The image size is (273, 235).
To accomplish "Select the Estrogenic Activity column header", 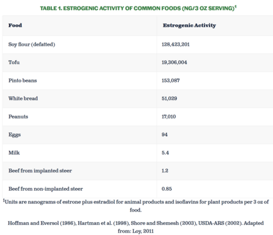I will [x=189, y=25].
